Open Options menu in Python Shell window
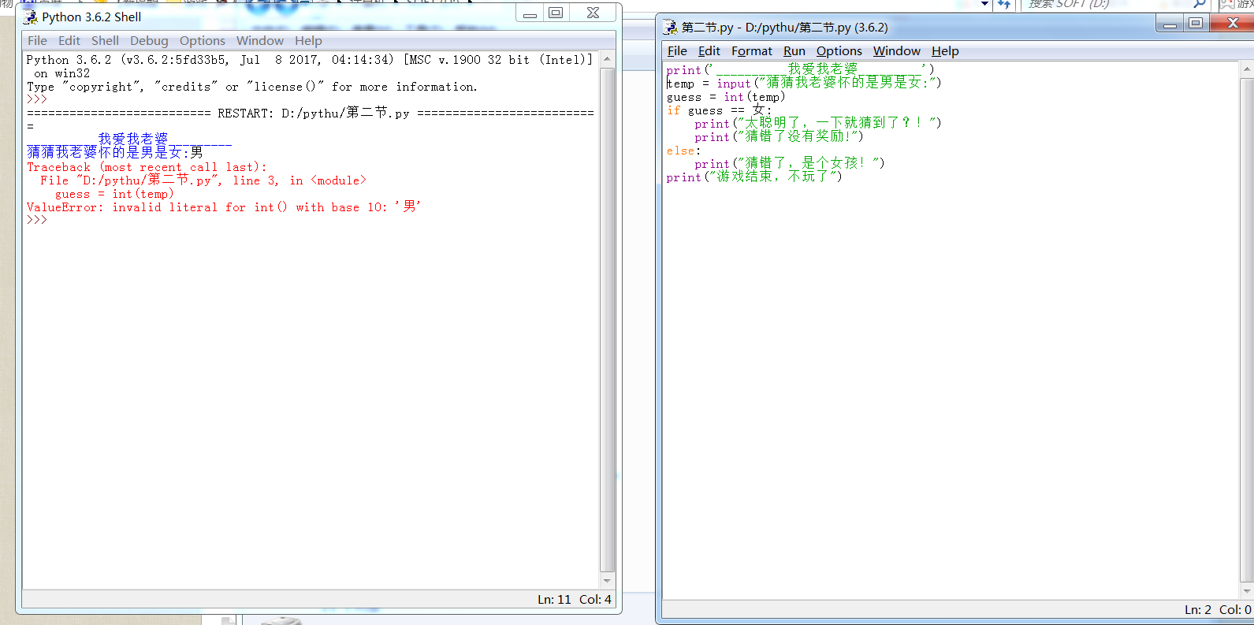The image size is (1254, 625). point(202,41)
